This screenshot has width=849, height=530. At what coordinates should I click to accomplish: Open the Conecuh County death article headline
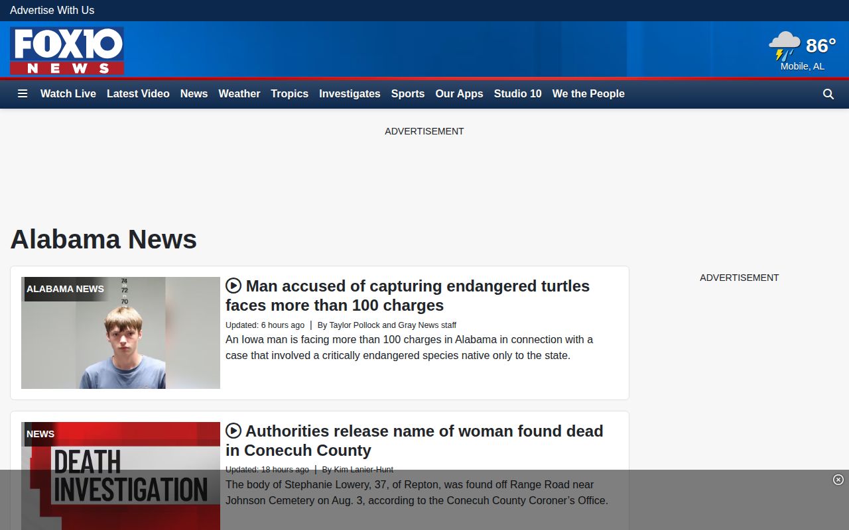pos(414,441)
